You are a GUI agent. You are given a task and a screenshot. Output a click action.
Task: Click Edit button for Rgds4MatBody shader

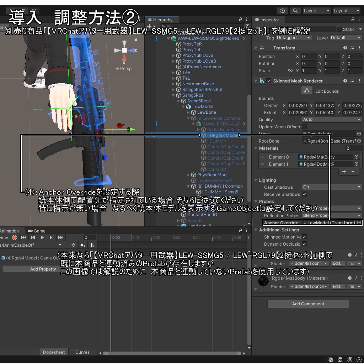[x=338, y=287]
